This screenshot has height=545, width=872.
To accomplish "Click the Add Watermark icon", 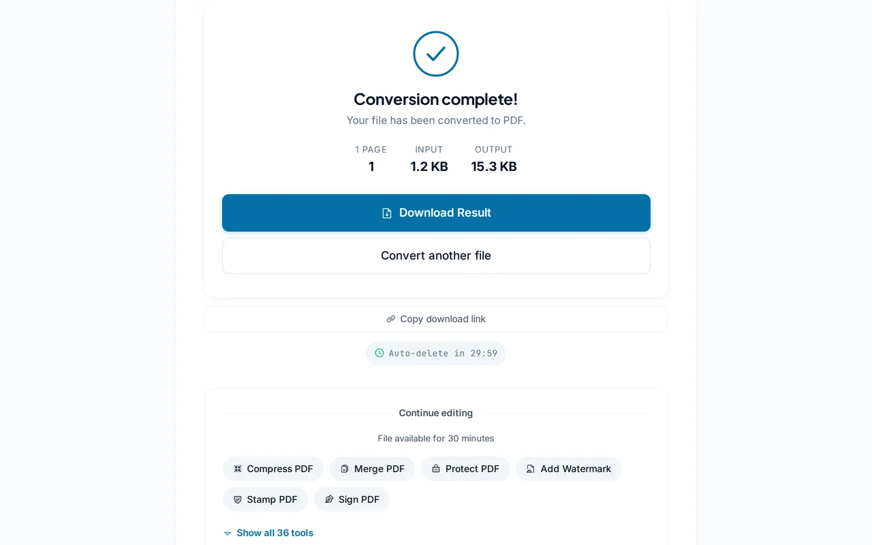I will 531,469.
